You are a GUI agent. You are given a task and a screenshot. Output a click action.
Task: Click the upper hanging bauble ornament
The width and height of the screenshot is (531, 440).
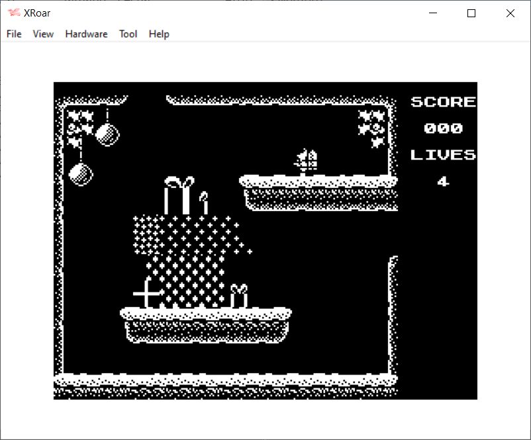pyautogui.click(x=107, y=132)
